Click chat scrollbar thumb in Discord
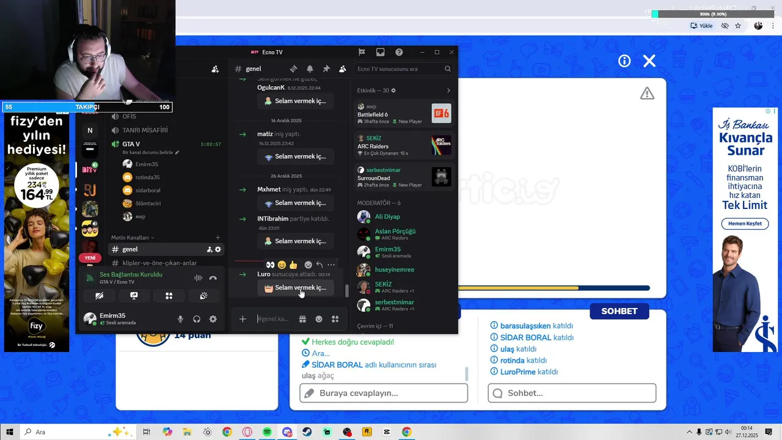 pos(347,291)
